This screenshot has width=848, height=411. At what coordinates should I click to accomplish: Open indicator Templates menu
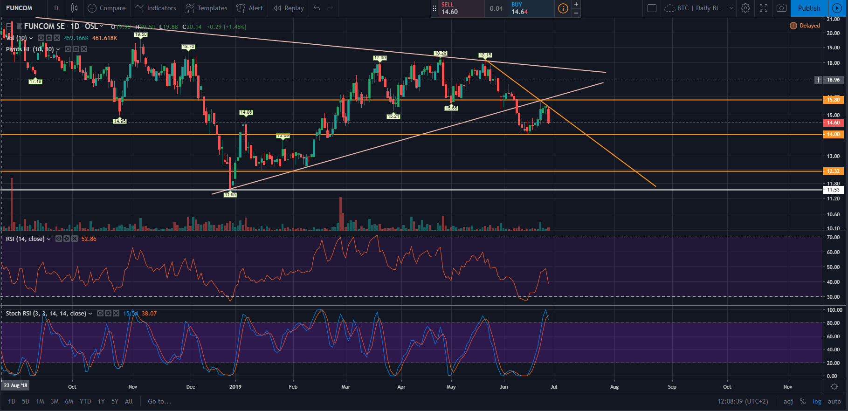207,8
